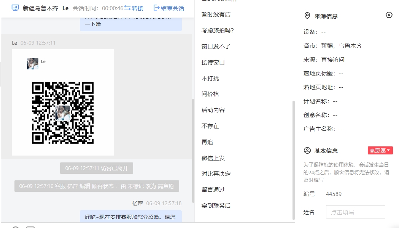The image size is (399, 228).
Task: Click the 会话时间 00:00:46 timer
Action: 98,8
